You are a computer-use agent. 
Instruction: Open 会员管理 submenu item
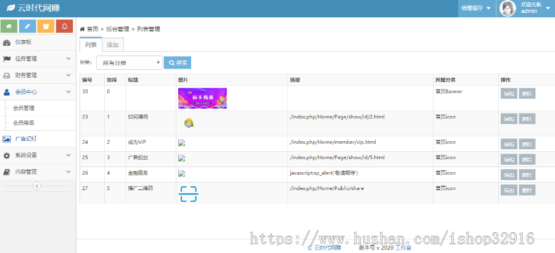(23, 108)
